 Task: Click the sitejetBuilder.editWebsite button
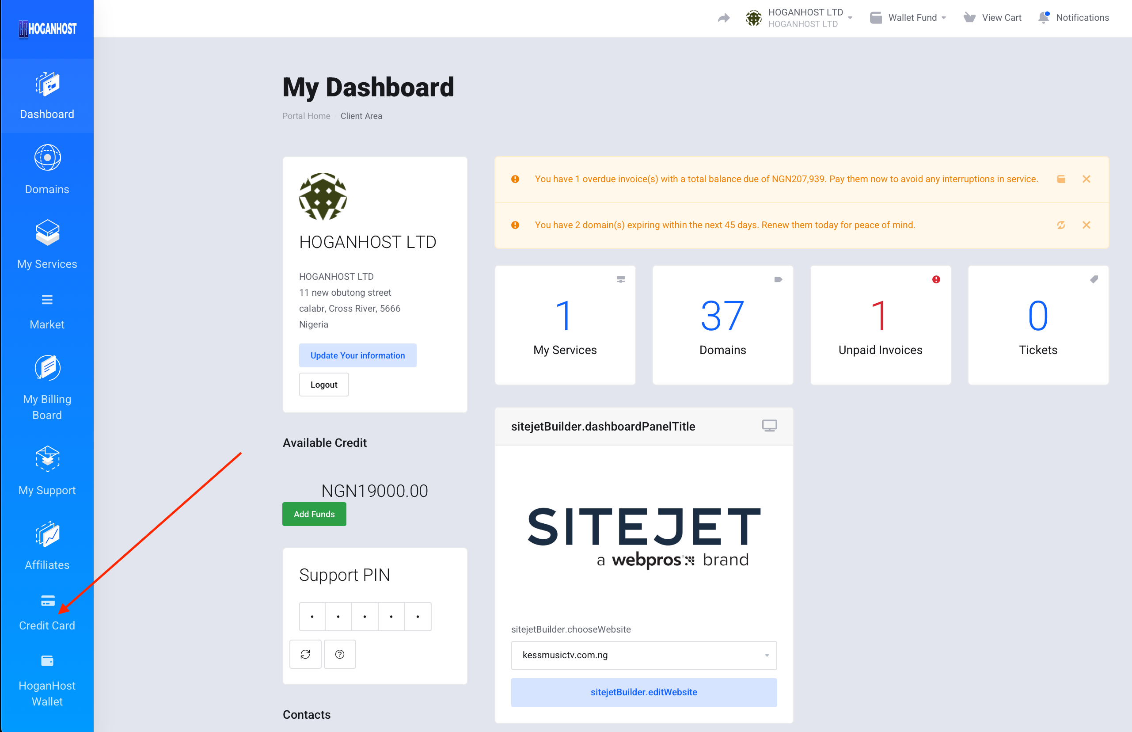point(644,692)
